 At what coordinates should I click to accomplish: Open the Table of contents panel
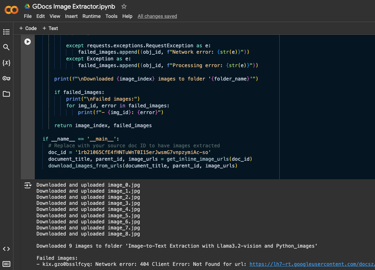point(6,32)
